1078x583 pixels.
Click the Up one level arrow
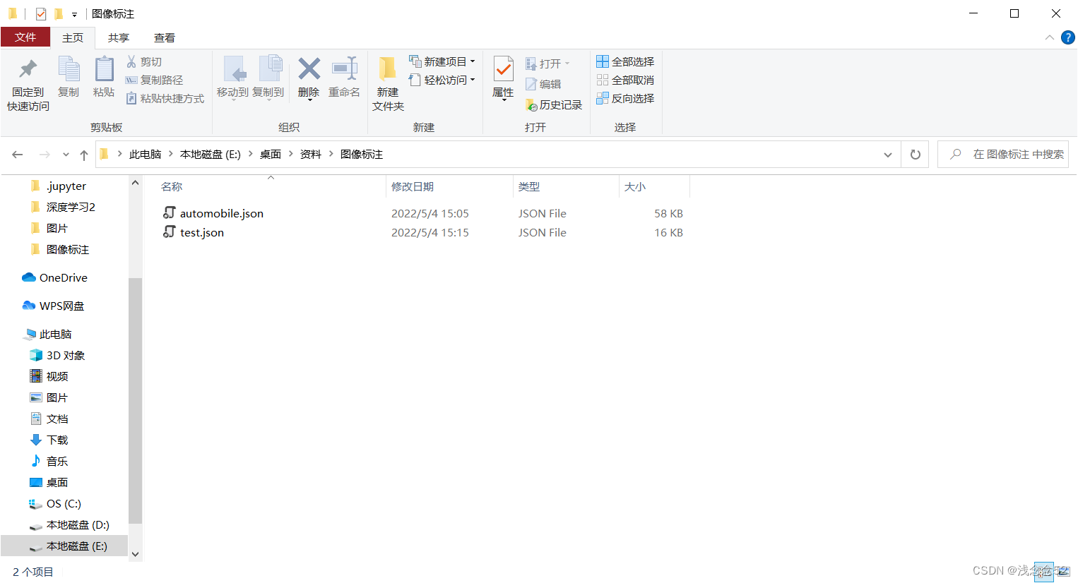[84, 155]
